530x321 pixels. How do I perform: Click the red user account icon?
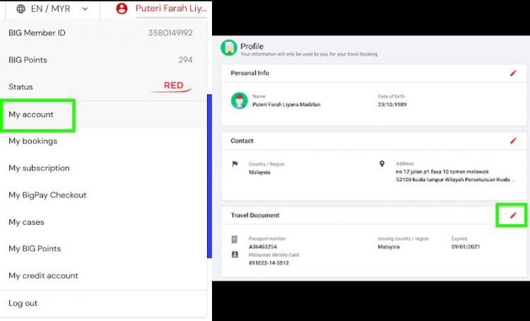pyautogui.click(x=122, y=9)
